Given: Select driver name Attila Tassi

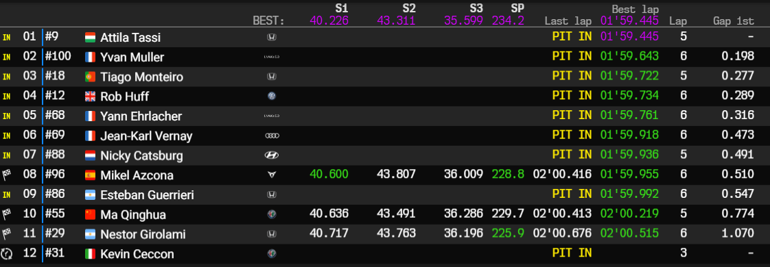Looking at the screenshot, I should [x=130, y=38].
